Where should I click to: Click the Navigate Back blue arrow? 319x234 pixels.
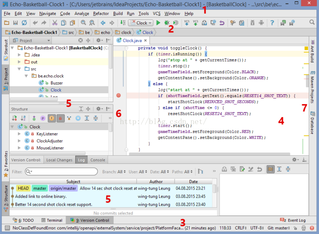point(103,23)
